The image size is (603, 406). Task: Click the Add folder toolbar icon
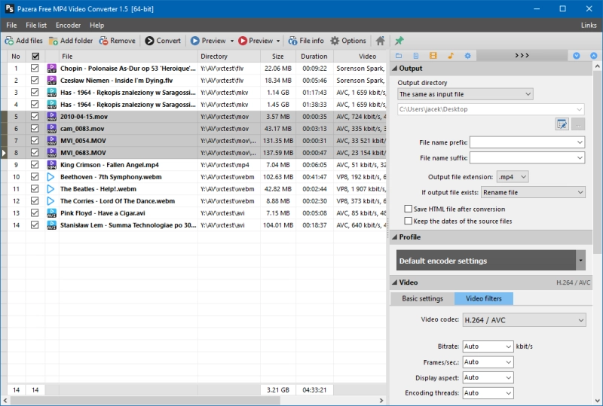coord(54,41)
